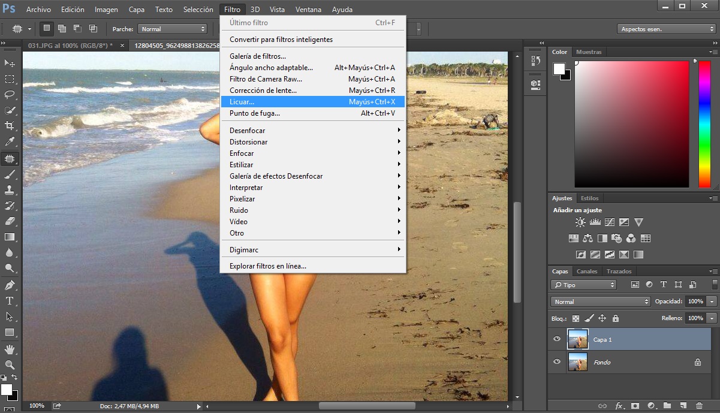Select the Horizontal Type tool
720x413 pixels.
click(10, 301)
